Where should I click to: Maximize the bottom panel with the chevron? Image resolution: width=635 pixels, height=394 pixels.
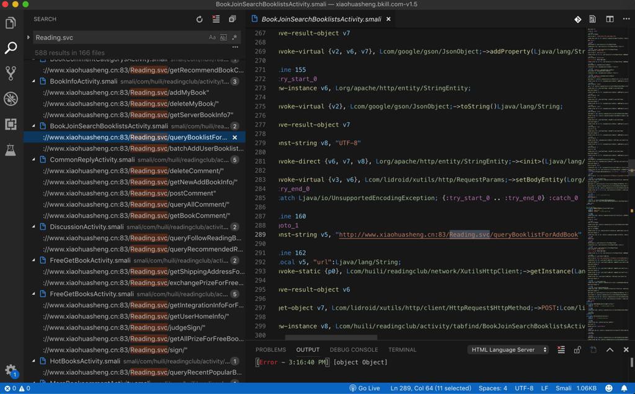pos(610,349)
